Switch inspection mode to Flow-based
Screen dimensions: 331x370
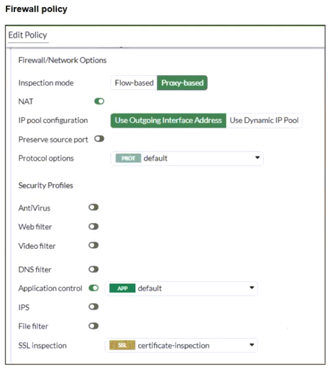[134, 83]
